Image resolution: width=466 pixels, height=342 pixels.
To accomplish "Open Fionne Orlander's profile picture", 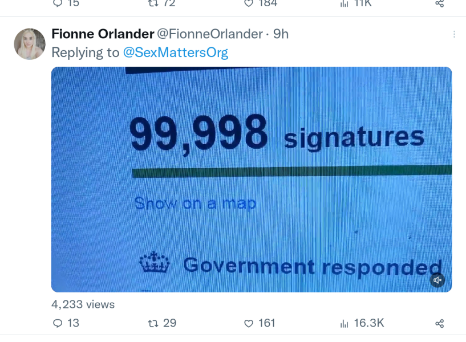I will click(x=29, y=43).
